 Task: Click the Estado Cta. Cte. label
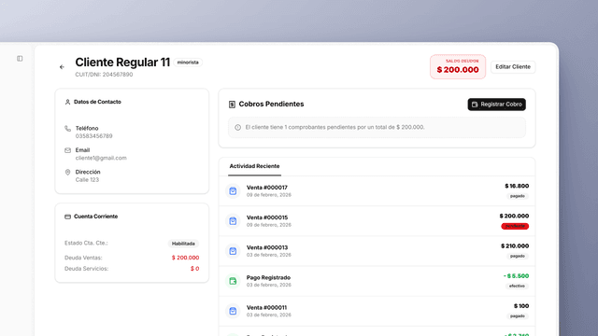(86, 243)
